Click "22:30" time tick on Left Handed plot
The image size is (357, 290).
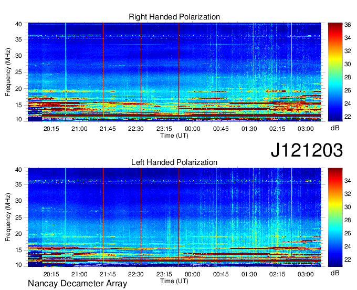[135, 274]
